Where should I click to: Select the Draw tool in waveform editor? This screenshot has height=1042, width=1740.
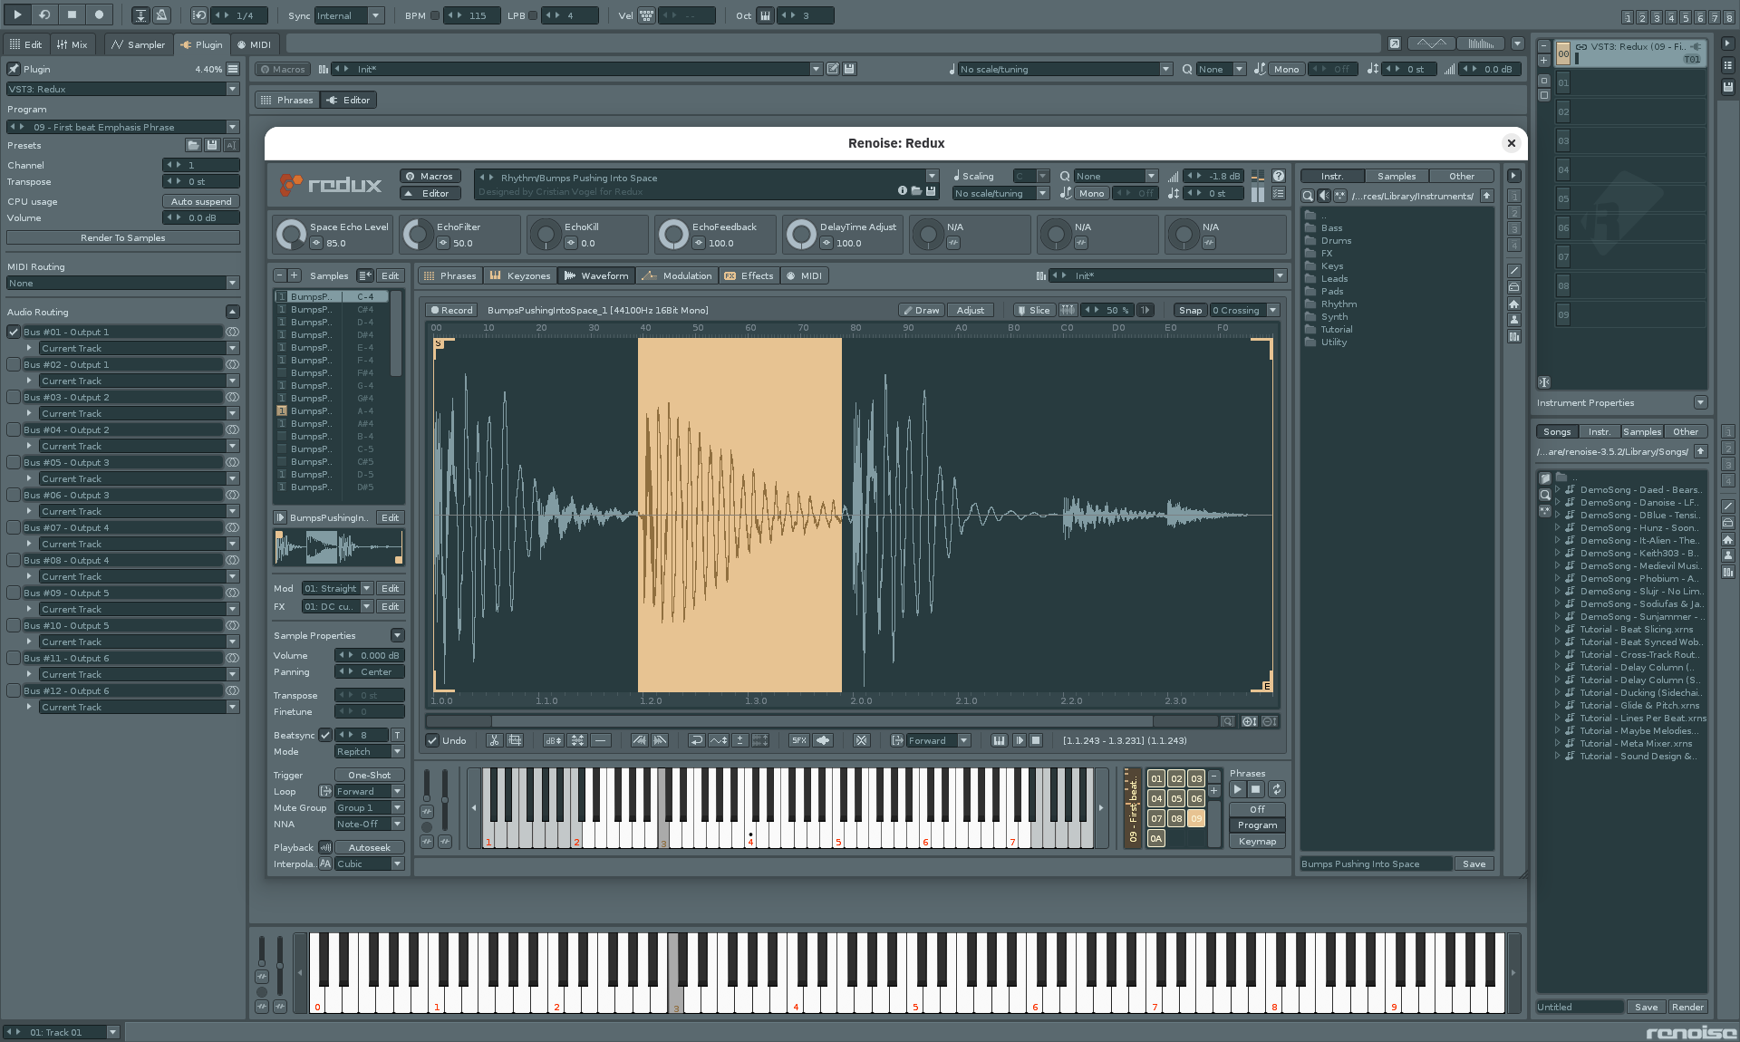(x=921, y=310)
